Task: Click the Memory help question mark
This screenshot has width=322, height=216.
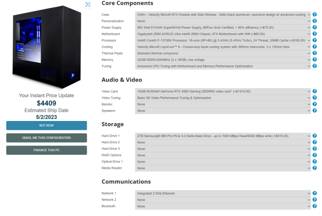Action: [x=314, y=59]
